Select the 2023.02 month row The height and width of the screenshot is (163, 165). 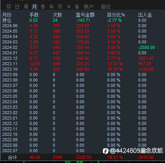point(10,113)
